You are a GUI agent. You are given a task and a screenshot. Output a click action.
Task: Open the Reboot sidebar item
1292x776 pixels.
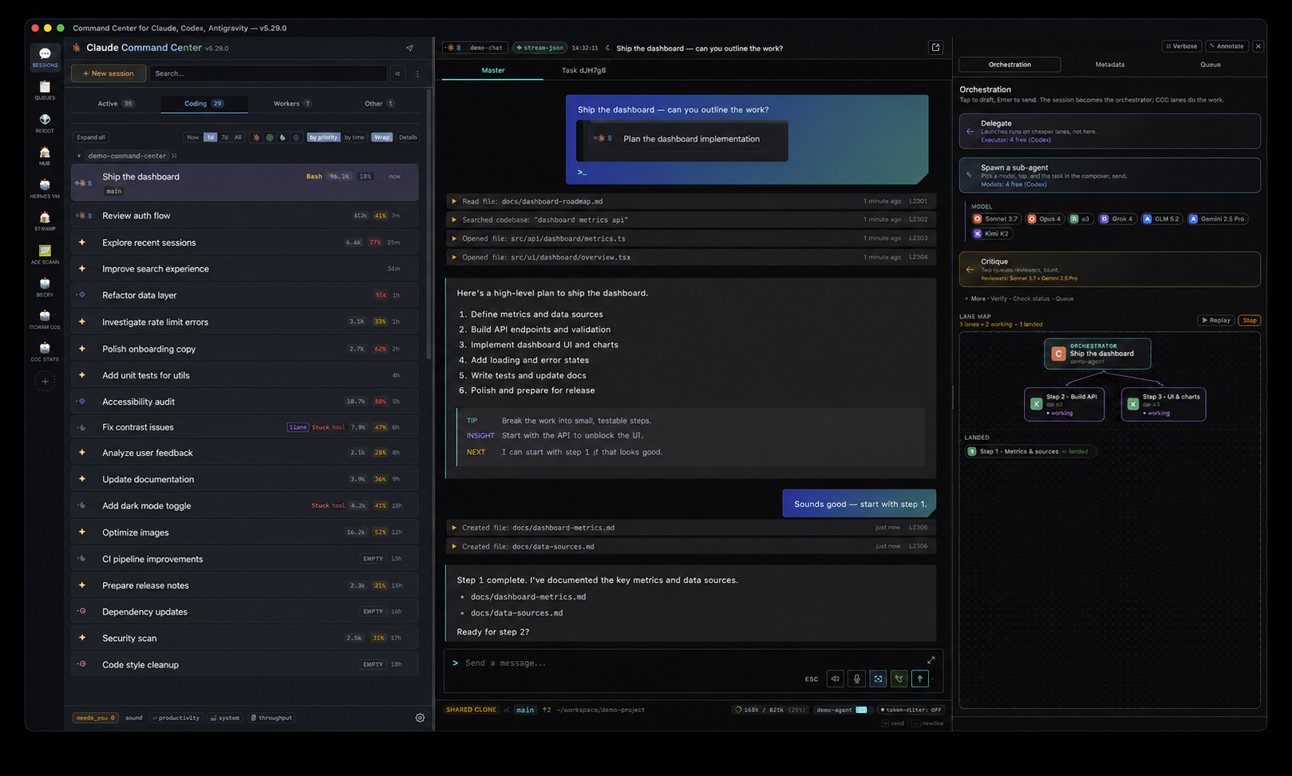tap(45, 123)
